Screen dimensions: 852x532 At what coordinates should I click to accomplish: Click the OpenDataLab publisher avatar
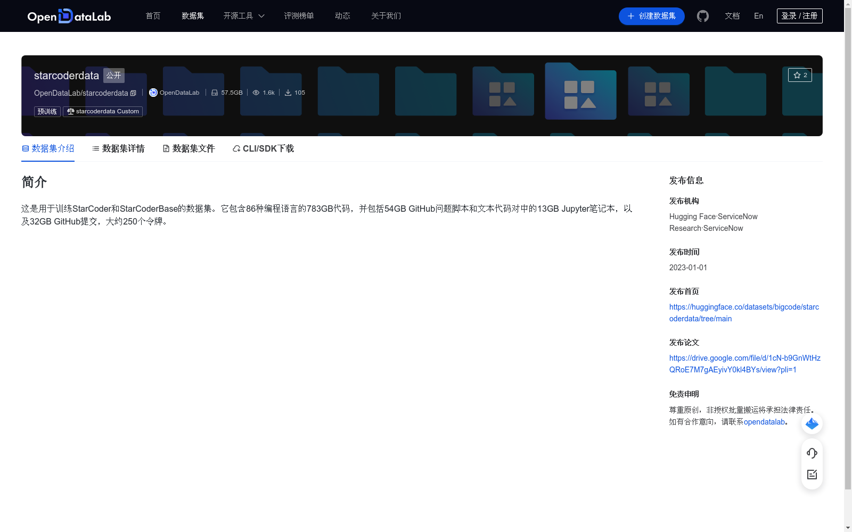tap(153, 93)
